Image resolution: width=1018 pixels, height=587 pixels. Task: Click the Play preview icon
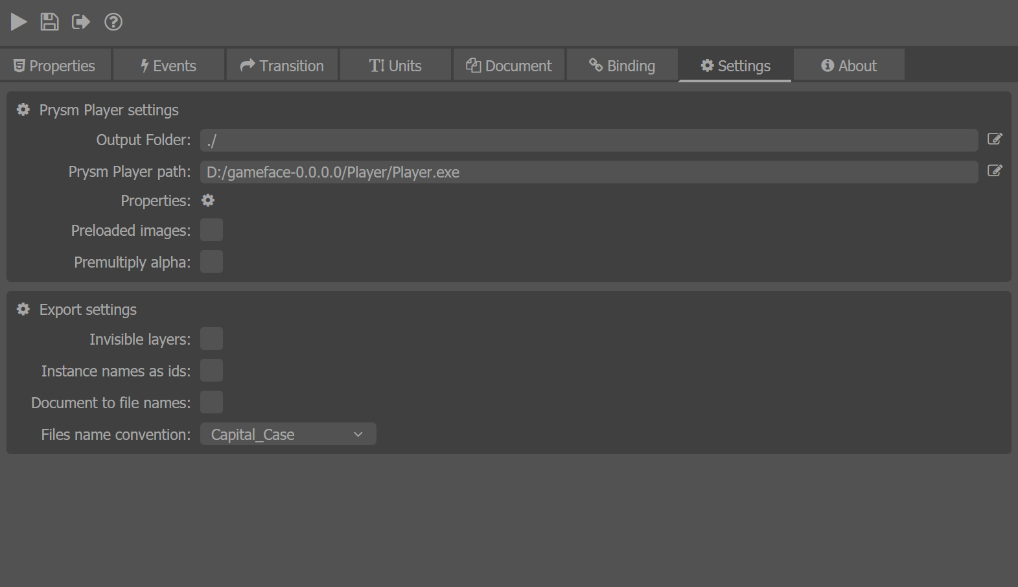(x=19, y=22)
